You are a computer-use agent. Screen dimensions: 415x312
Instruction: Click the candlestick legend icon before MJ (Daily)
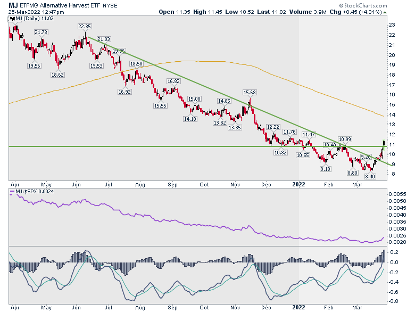[x=12, y=19]
